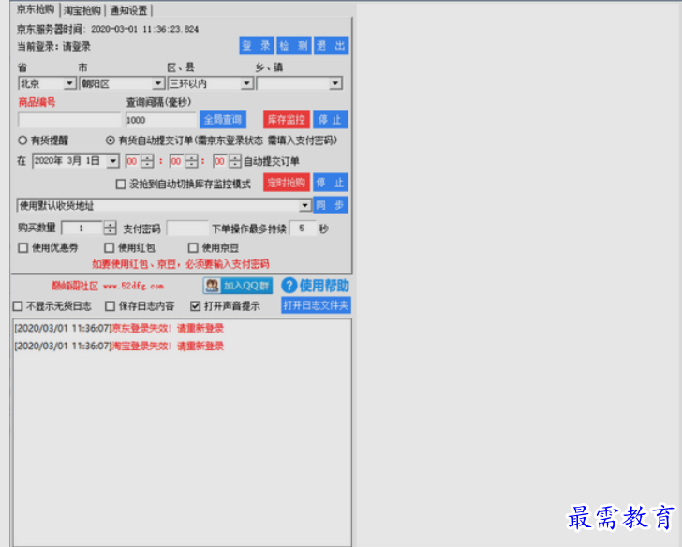Expand the 使用默认收货地址 dropdown
682x547 pixels.
(x=305, y=205)
